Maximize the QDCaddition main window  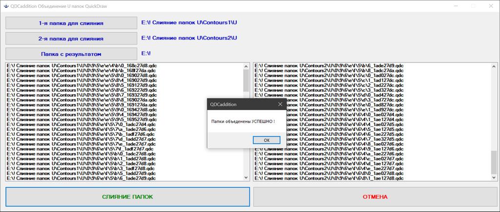pyautogui.click(x=473, y=6)
